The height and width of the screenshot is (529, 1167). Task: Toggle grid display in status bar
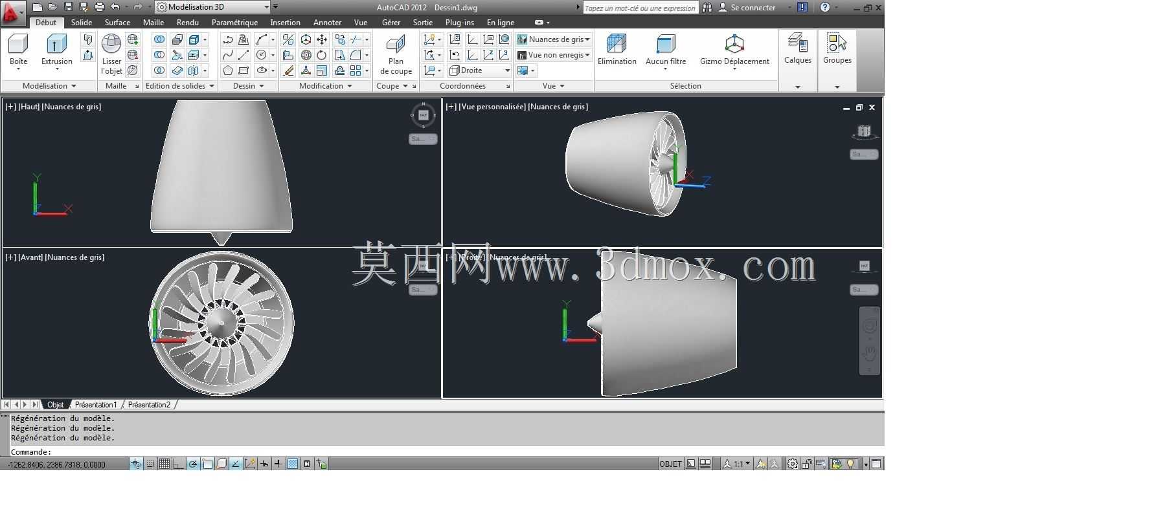click(164, 464)
